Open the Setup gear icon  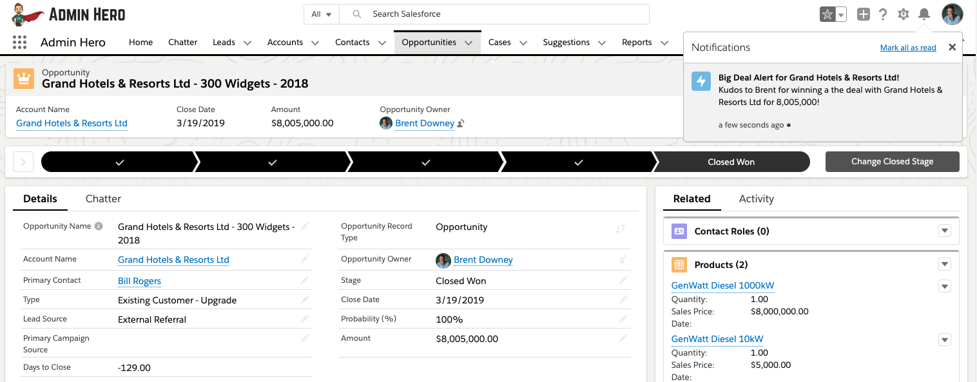tap(904, 14)
